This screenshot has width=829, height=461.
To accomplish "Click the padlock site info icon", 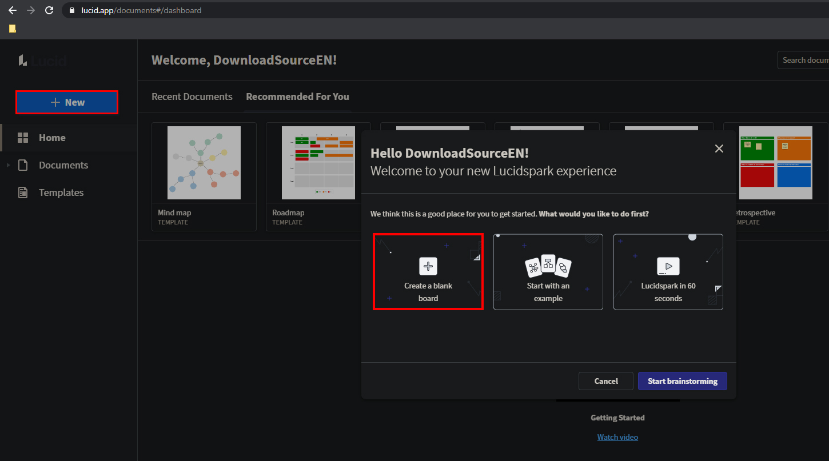I will point(71,10).
